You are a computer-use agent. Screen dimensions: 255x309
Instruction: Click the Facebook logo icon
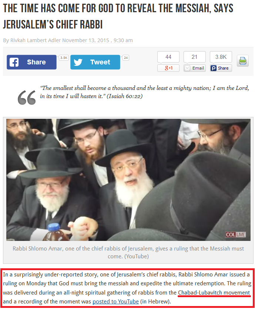click(14, 62)
